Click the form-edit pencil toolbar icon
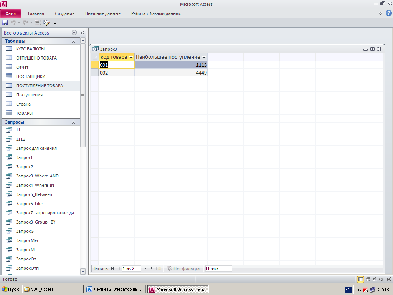The width and height of the screenshot is (393, 295). point(46,23)
